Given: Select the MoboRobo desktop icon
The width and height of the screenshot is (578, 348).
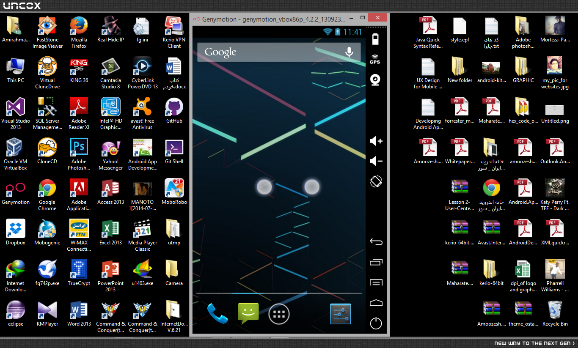Looking at the screenshot, I should tap(174, 192).
